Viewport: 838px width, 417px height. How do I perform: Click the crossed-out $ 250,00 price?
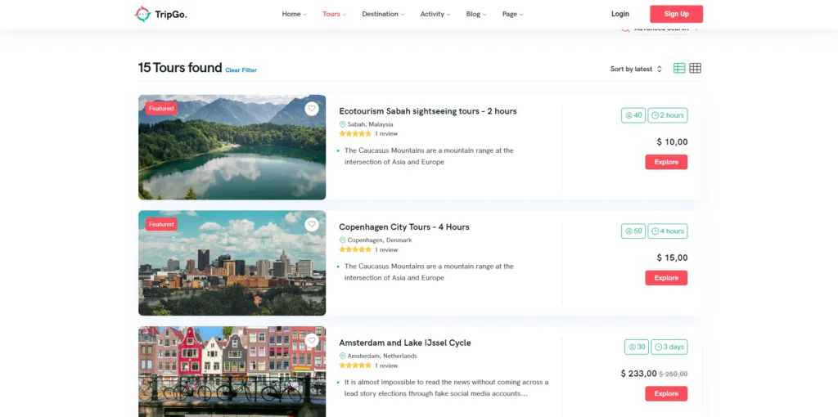674,374
